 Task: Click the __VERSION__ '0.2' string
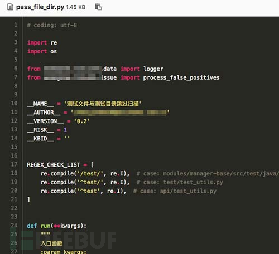pos(82,121)
